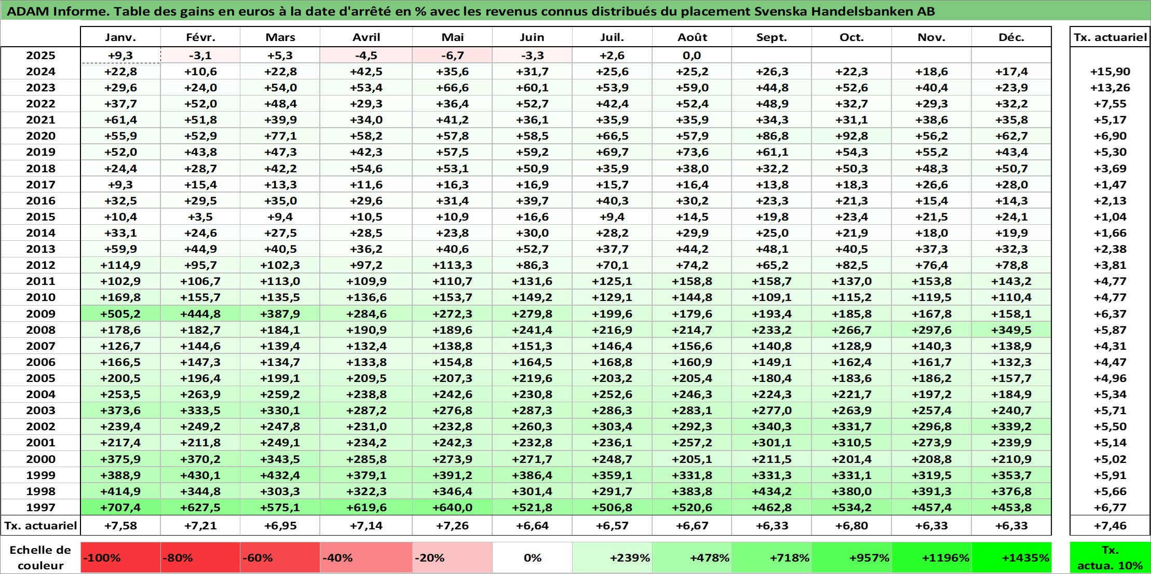Click cell +2,6 for July 2025
Viewport: 1151px width, 574px height.
pyautogui.click(x=612, y=55)
